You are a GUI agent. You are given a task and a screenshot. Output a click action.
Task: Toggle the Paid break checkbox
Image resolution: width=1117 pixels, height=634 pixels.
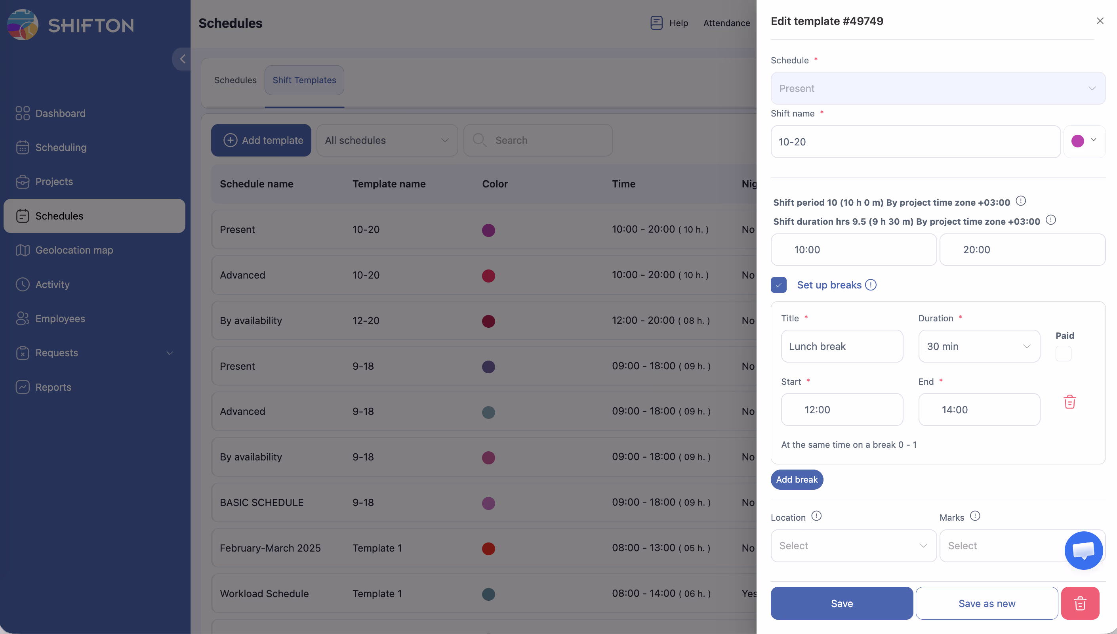1063,353
